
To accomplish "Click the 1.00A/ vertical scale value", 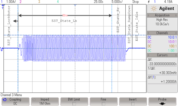I will coord(11,2).
